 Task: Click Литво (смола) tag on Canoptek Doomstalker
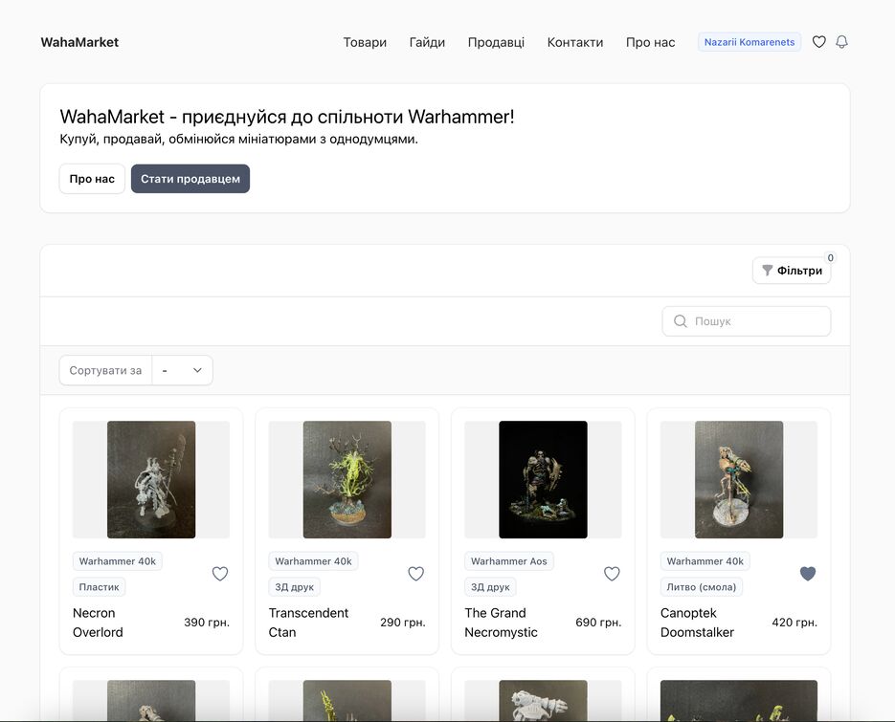[701, 587]
